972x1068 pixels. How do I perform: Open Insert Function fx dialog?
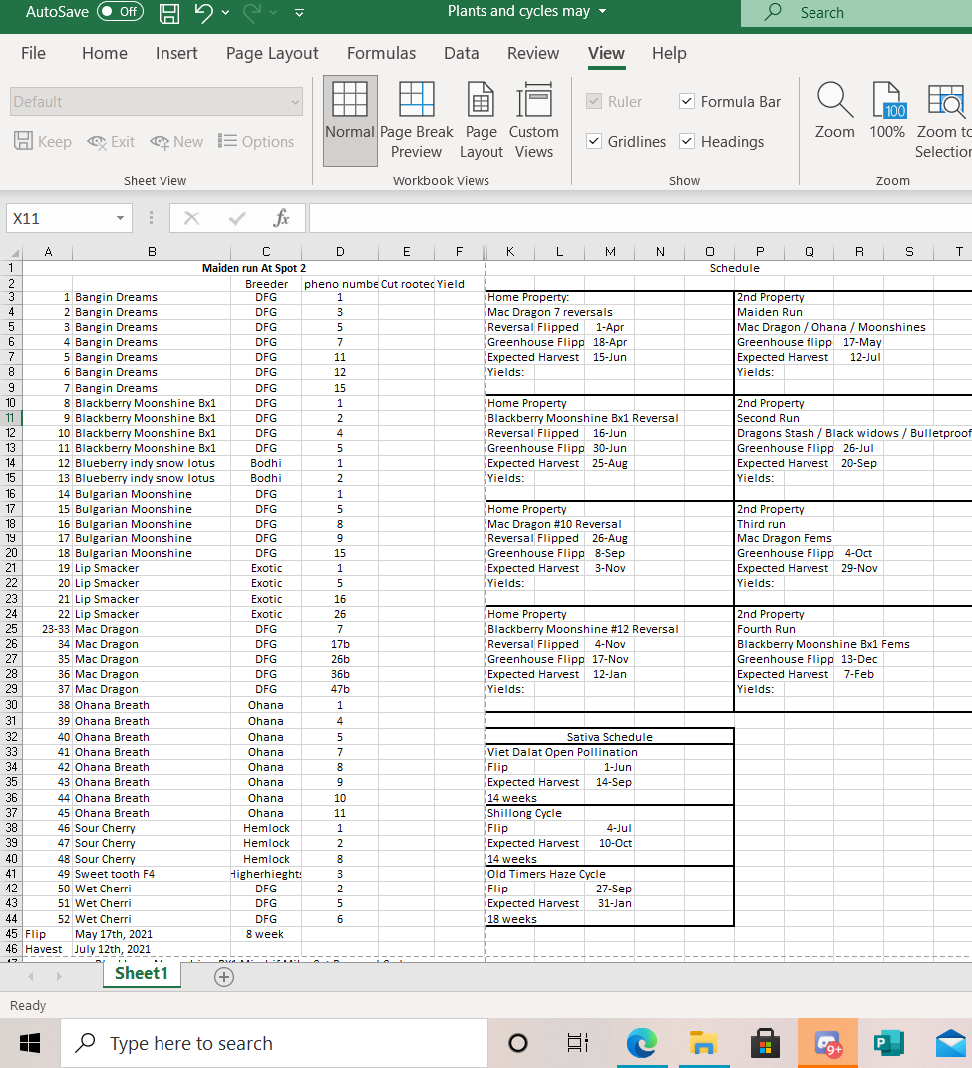tap(281, 218)
